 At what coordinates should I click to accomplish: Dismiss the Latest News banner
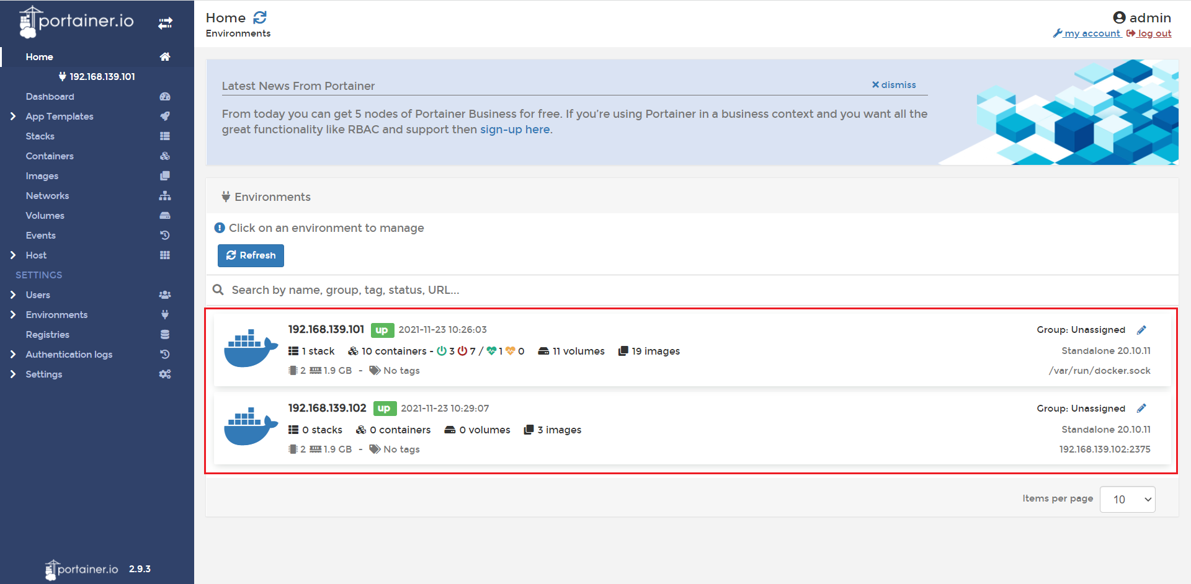[894, 85]
